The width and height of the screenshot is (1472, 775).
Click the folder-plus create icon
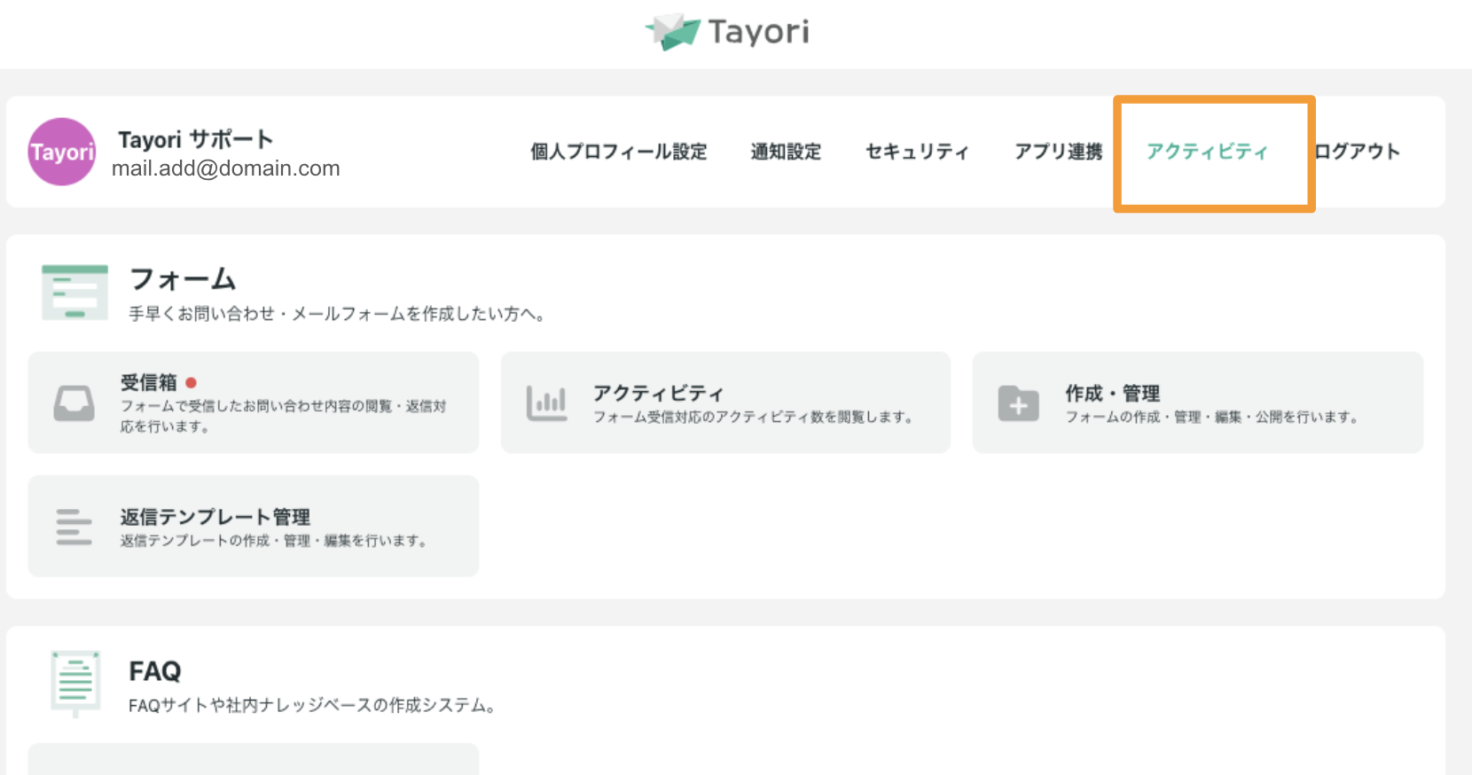tap(1018, 403)
